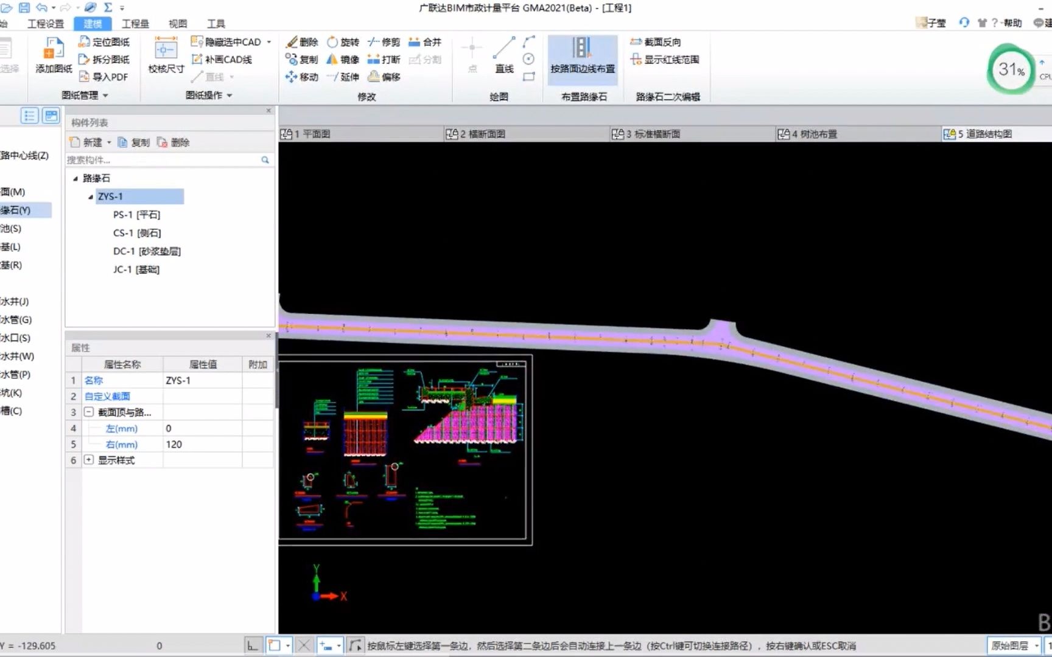Screen dimensions: 1052x657
Task: Select the 修剪 trim tool
Action: (x=384, y=42)
